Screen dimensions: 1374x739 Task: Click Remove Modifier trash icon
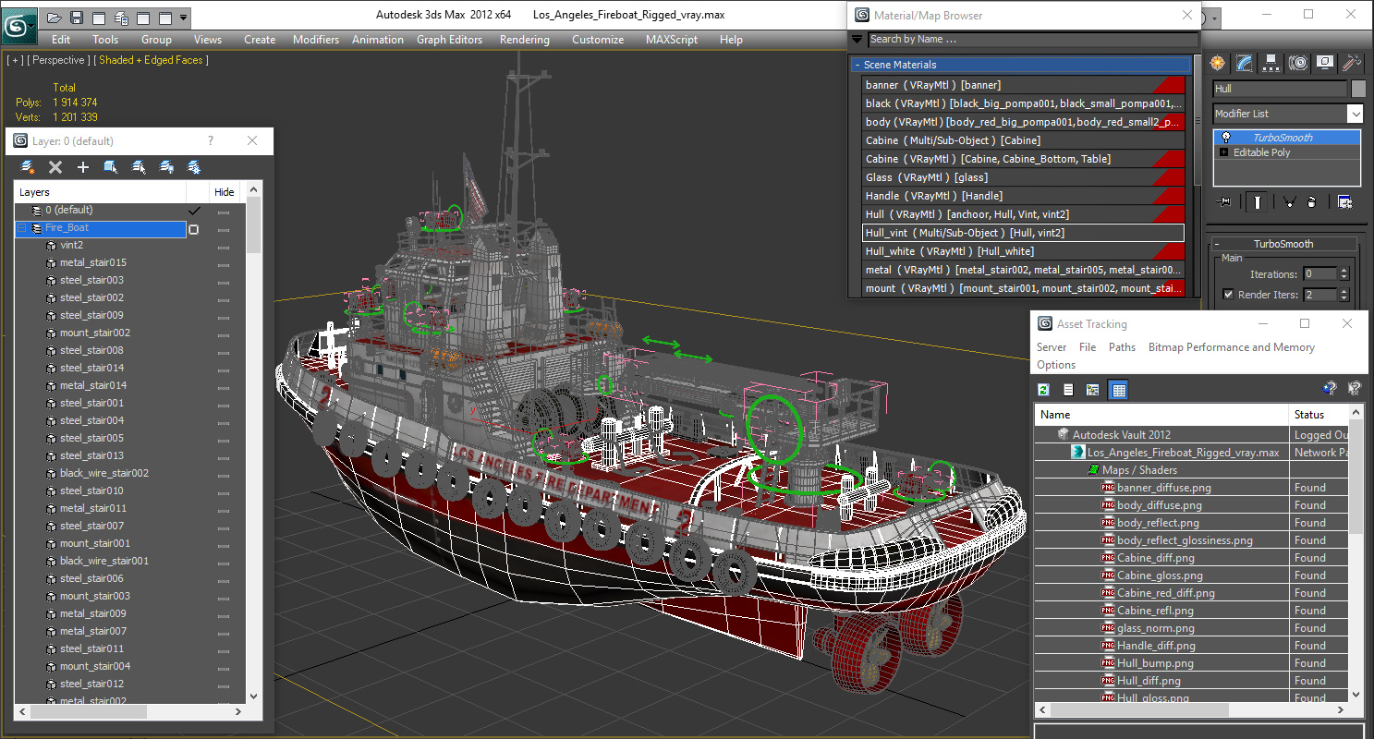coord(1311,202)
